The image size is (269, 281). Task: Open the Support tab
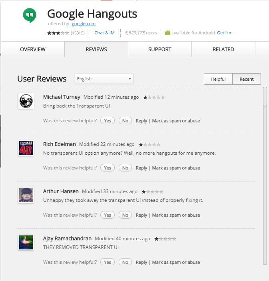pyautogui.click(x=159, y=49)
